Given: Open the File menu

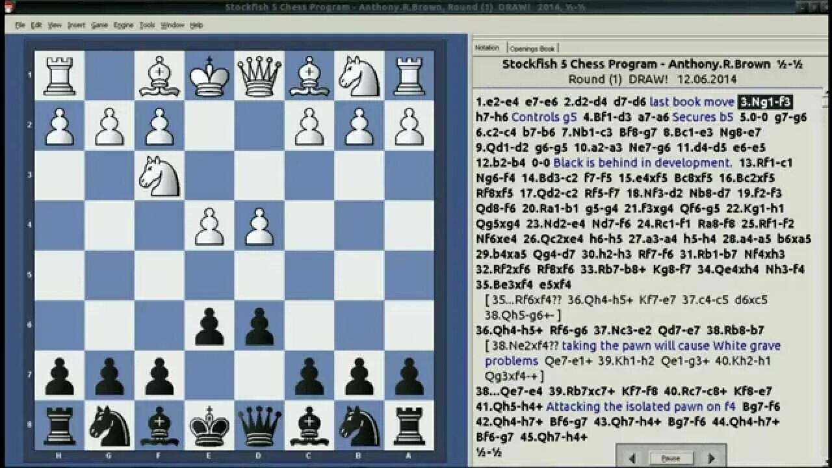Looking at the screenshot, I should tap(19, 25).
